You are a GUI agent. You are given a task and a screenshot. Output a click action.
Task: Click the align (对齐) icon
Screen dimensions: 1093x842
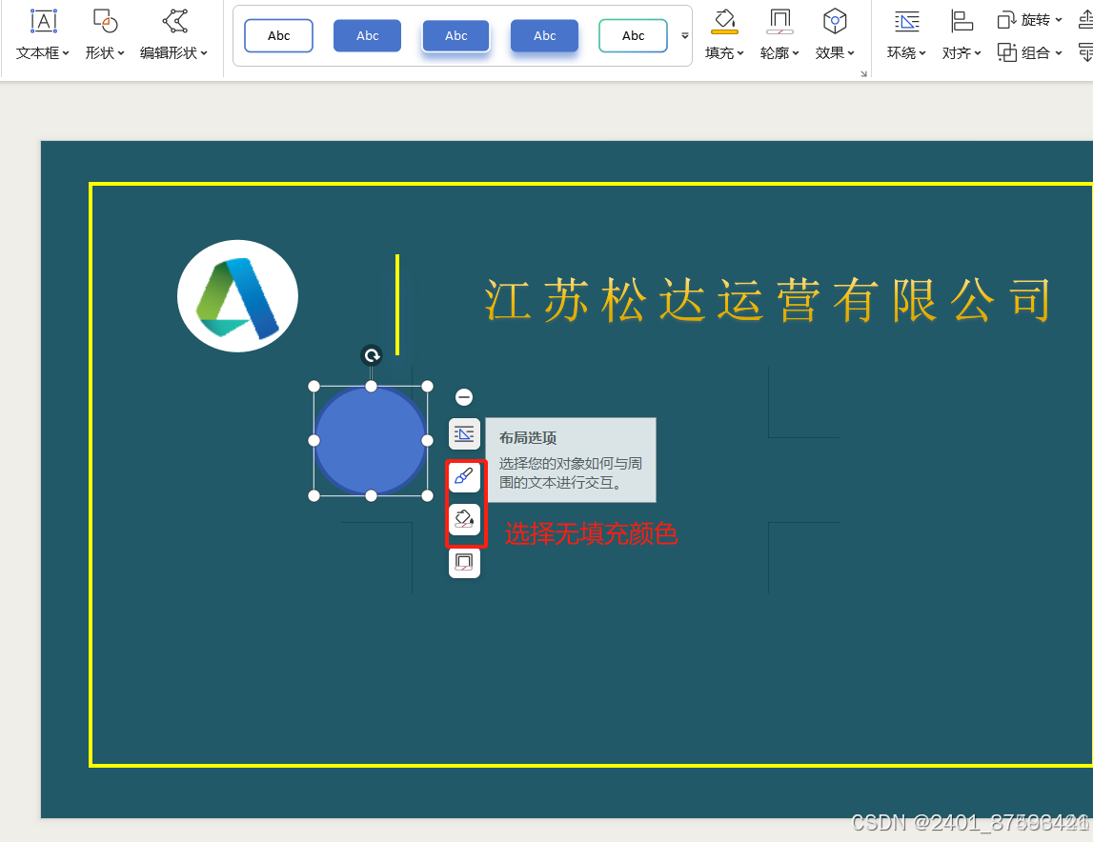point(961,22)
